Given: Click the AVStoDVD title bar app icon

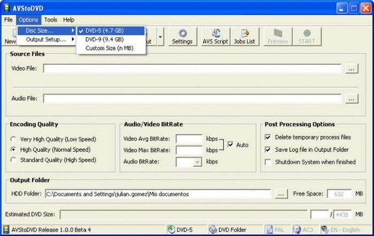Looking at the screenshot, I should coord(7,8).
